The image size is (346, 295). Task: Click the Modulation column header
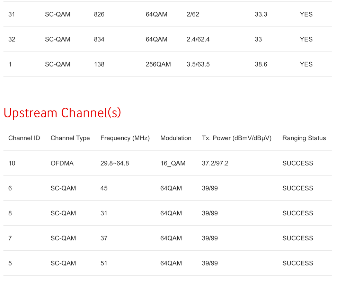click(x=176, y=138)
